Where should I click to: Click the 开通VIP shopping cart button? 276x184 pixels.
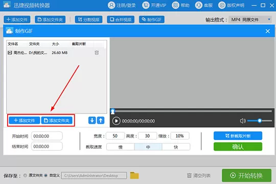point(154,5)
